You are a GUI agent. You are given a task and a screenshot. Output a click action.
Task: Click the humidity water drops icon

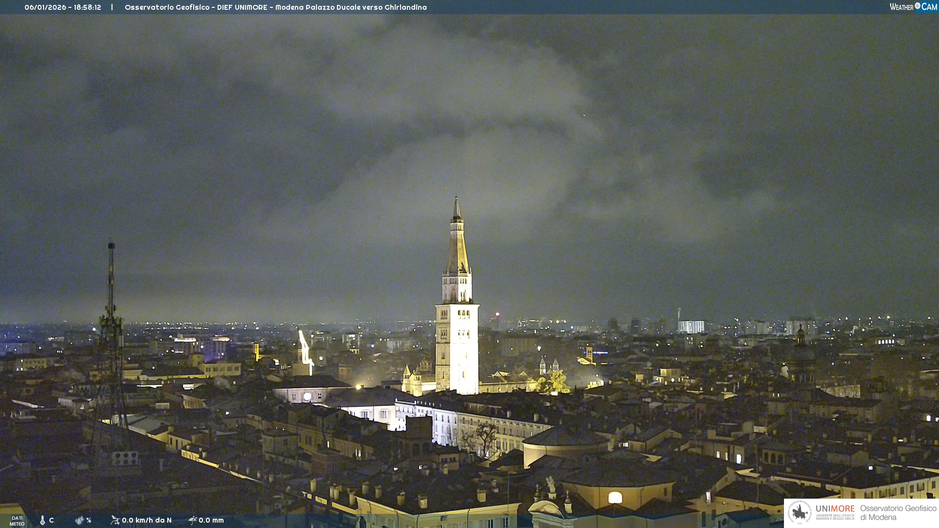(x=79, y=520)
